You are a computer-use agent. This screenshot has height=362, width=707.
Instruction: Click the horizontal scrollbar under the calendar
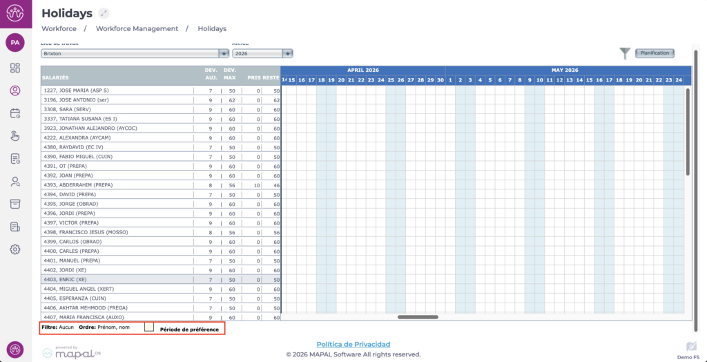418,317
